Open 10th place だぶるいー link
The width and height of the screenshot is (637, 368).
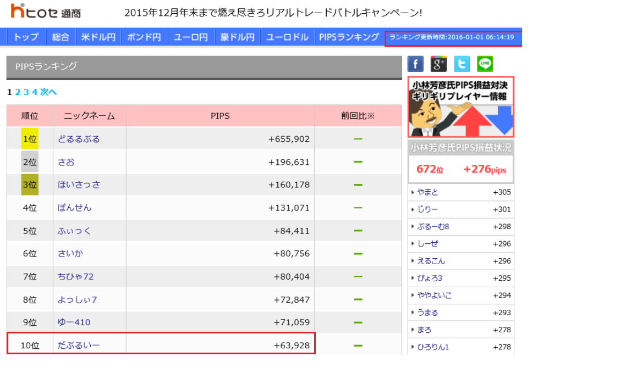click(x=79, y=345)
